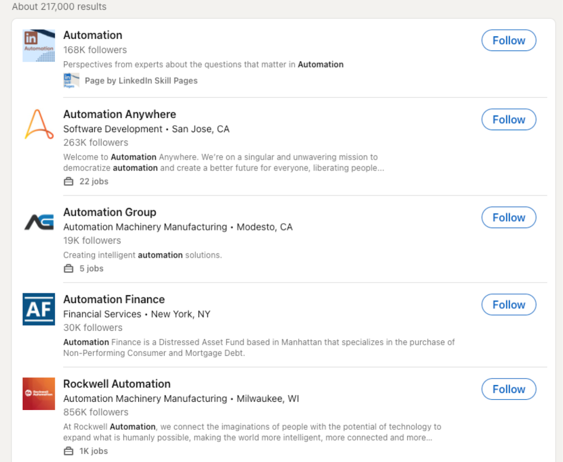Click the LinkedIn Skill Pages icon
Viewport: 563px width, 462px height.
pyautogui.click(x=71, y=80)
